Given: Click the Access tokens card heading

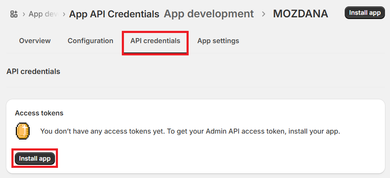Looking at the screenshot, I should pos(39,113).
